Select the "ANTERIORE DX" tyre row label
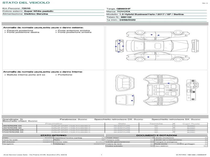The image size is (210, 157). pyautogui.click(x=12, y=126)
